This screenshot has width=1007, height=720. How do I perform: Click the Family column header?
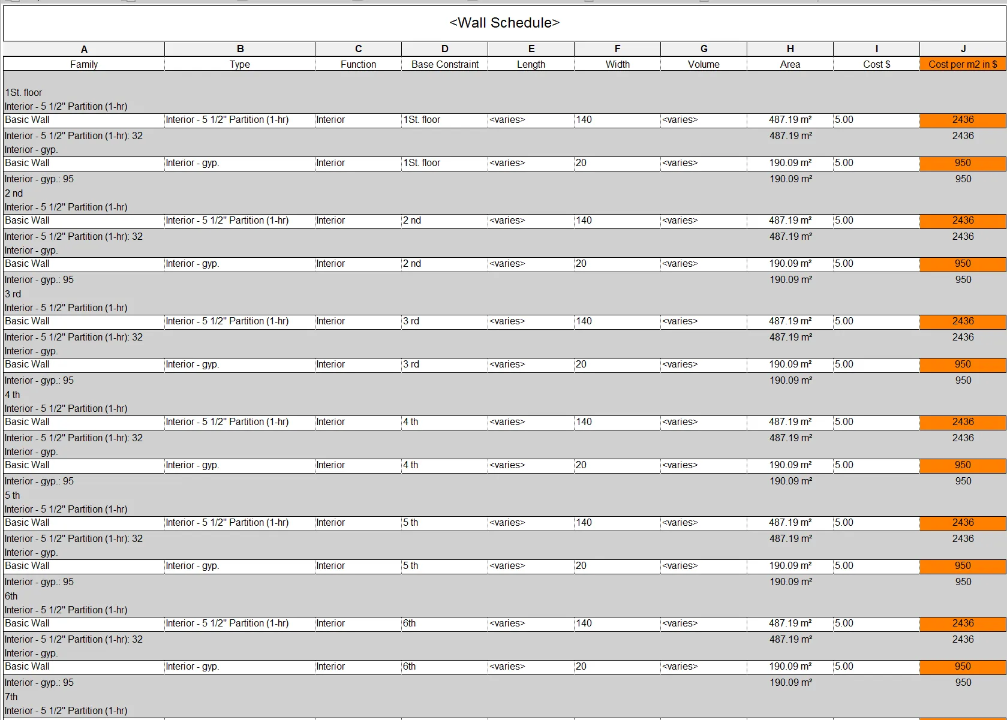(84, 64)
